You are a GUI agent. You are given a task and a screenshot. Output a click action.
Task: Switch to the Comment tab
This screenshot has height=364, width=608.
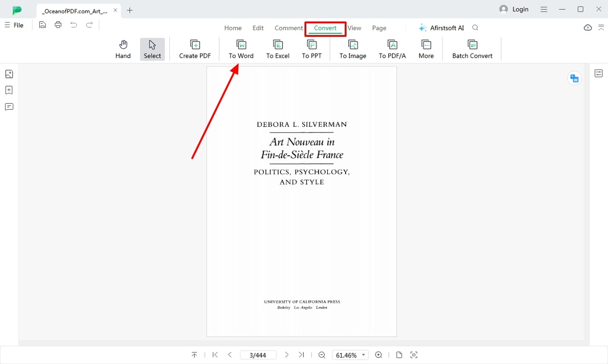pos(289,28)
